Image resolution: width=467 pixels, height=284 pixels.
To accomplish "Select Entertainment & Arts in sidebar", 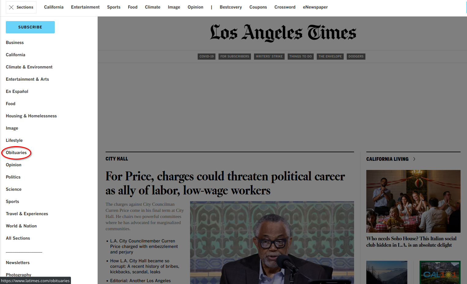I will (x=28, y=79).
